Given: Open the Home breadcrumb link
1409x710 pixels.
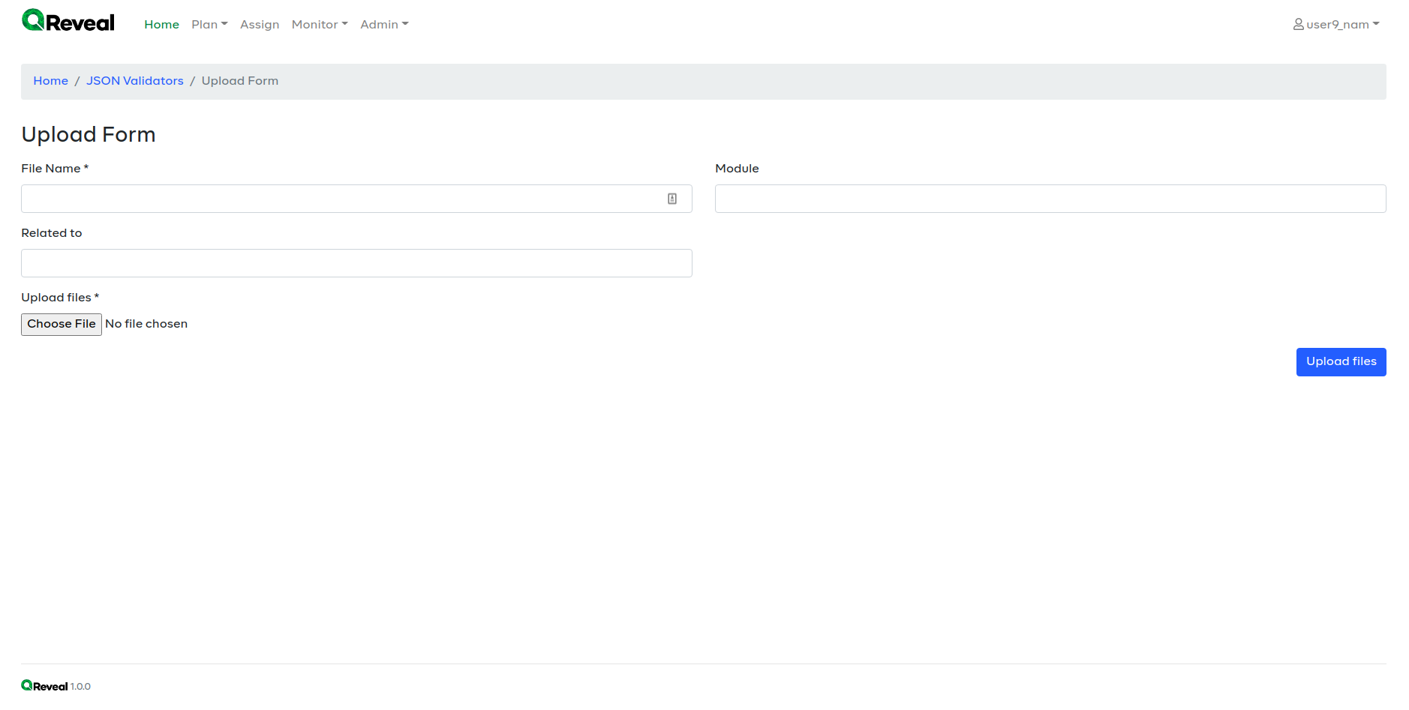Looking at the screenshot, I should click(x=50, y=80).
